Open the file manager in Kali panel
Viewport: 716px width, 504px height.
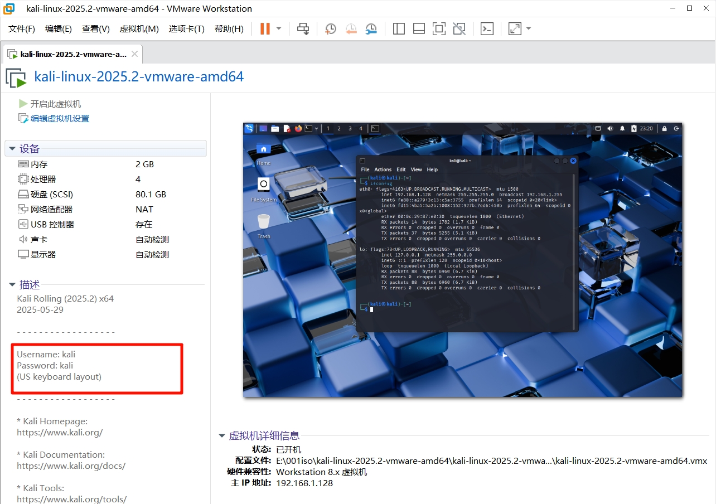click(275, 128)
